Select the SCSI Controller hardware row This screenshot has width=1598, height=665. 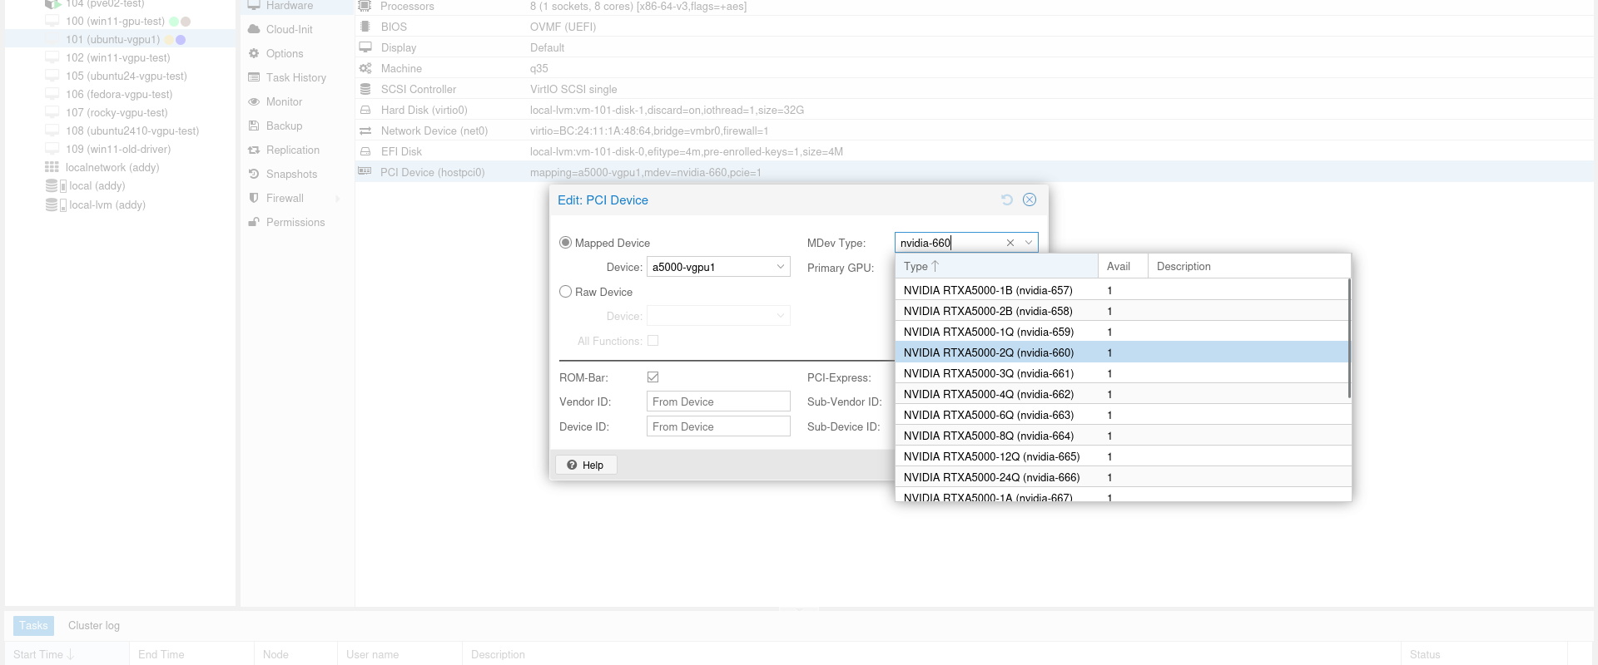(975, 89)
